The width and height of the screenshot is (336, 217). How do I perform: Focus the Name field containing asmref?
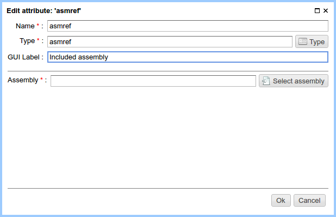[188, 26]
